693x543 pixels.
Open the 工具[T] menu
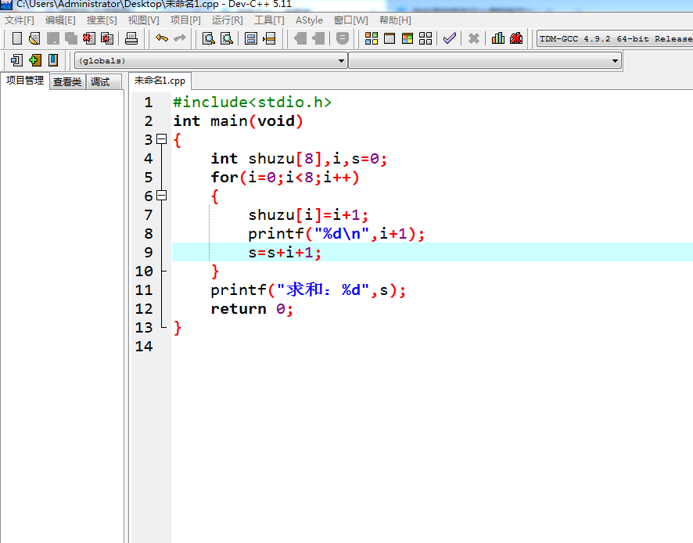[269, 20]
